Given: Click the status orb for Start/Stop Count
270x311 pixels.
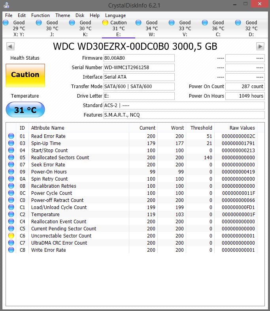Looking at the screenshot, I should tap(11, 150).
